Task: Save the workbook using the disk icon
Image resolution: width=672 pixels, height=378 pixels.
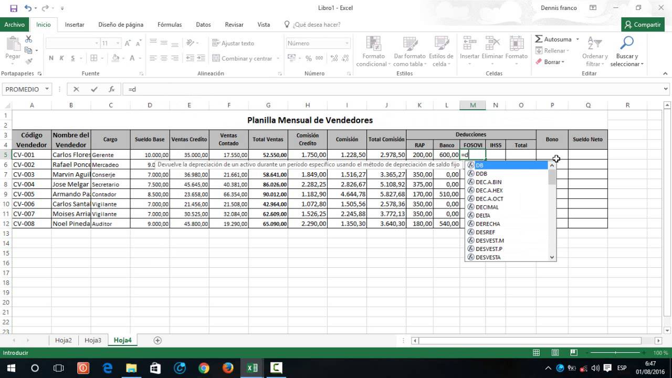Action: 14,8
